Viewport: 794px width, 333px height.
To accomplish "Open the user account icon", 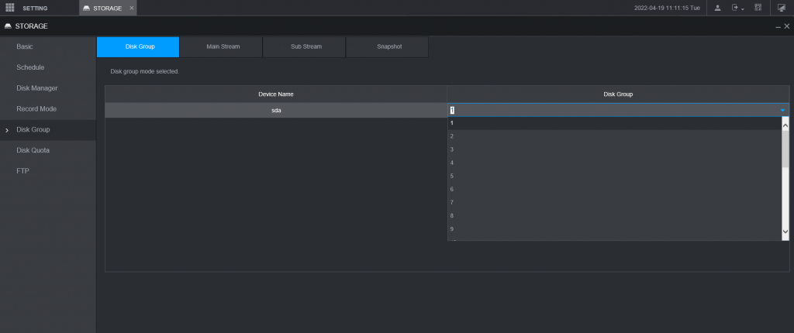I will 717,8.
